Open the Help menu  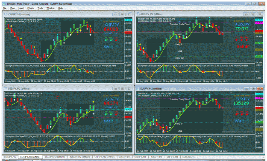click(61, 8)
